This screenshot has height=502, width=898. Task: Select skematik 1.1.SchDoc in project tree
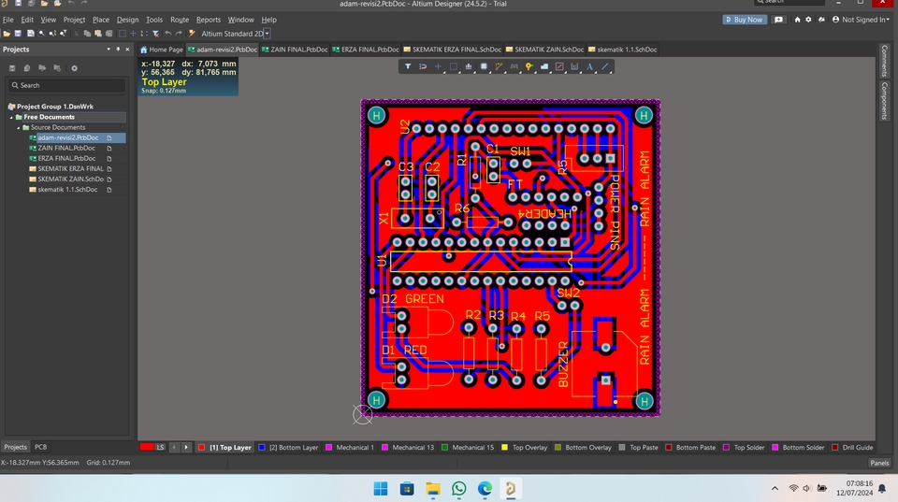pos(67,190)
